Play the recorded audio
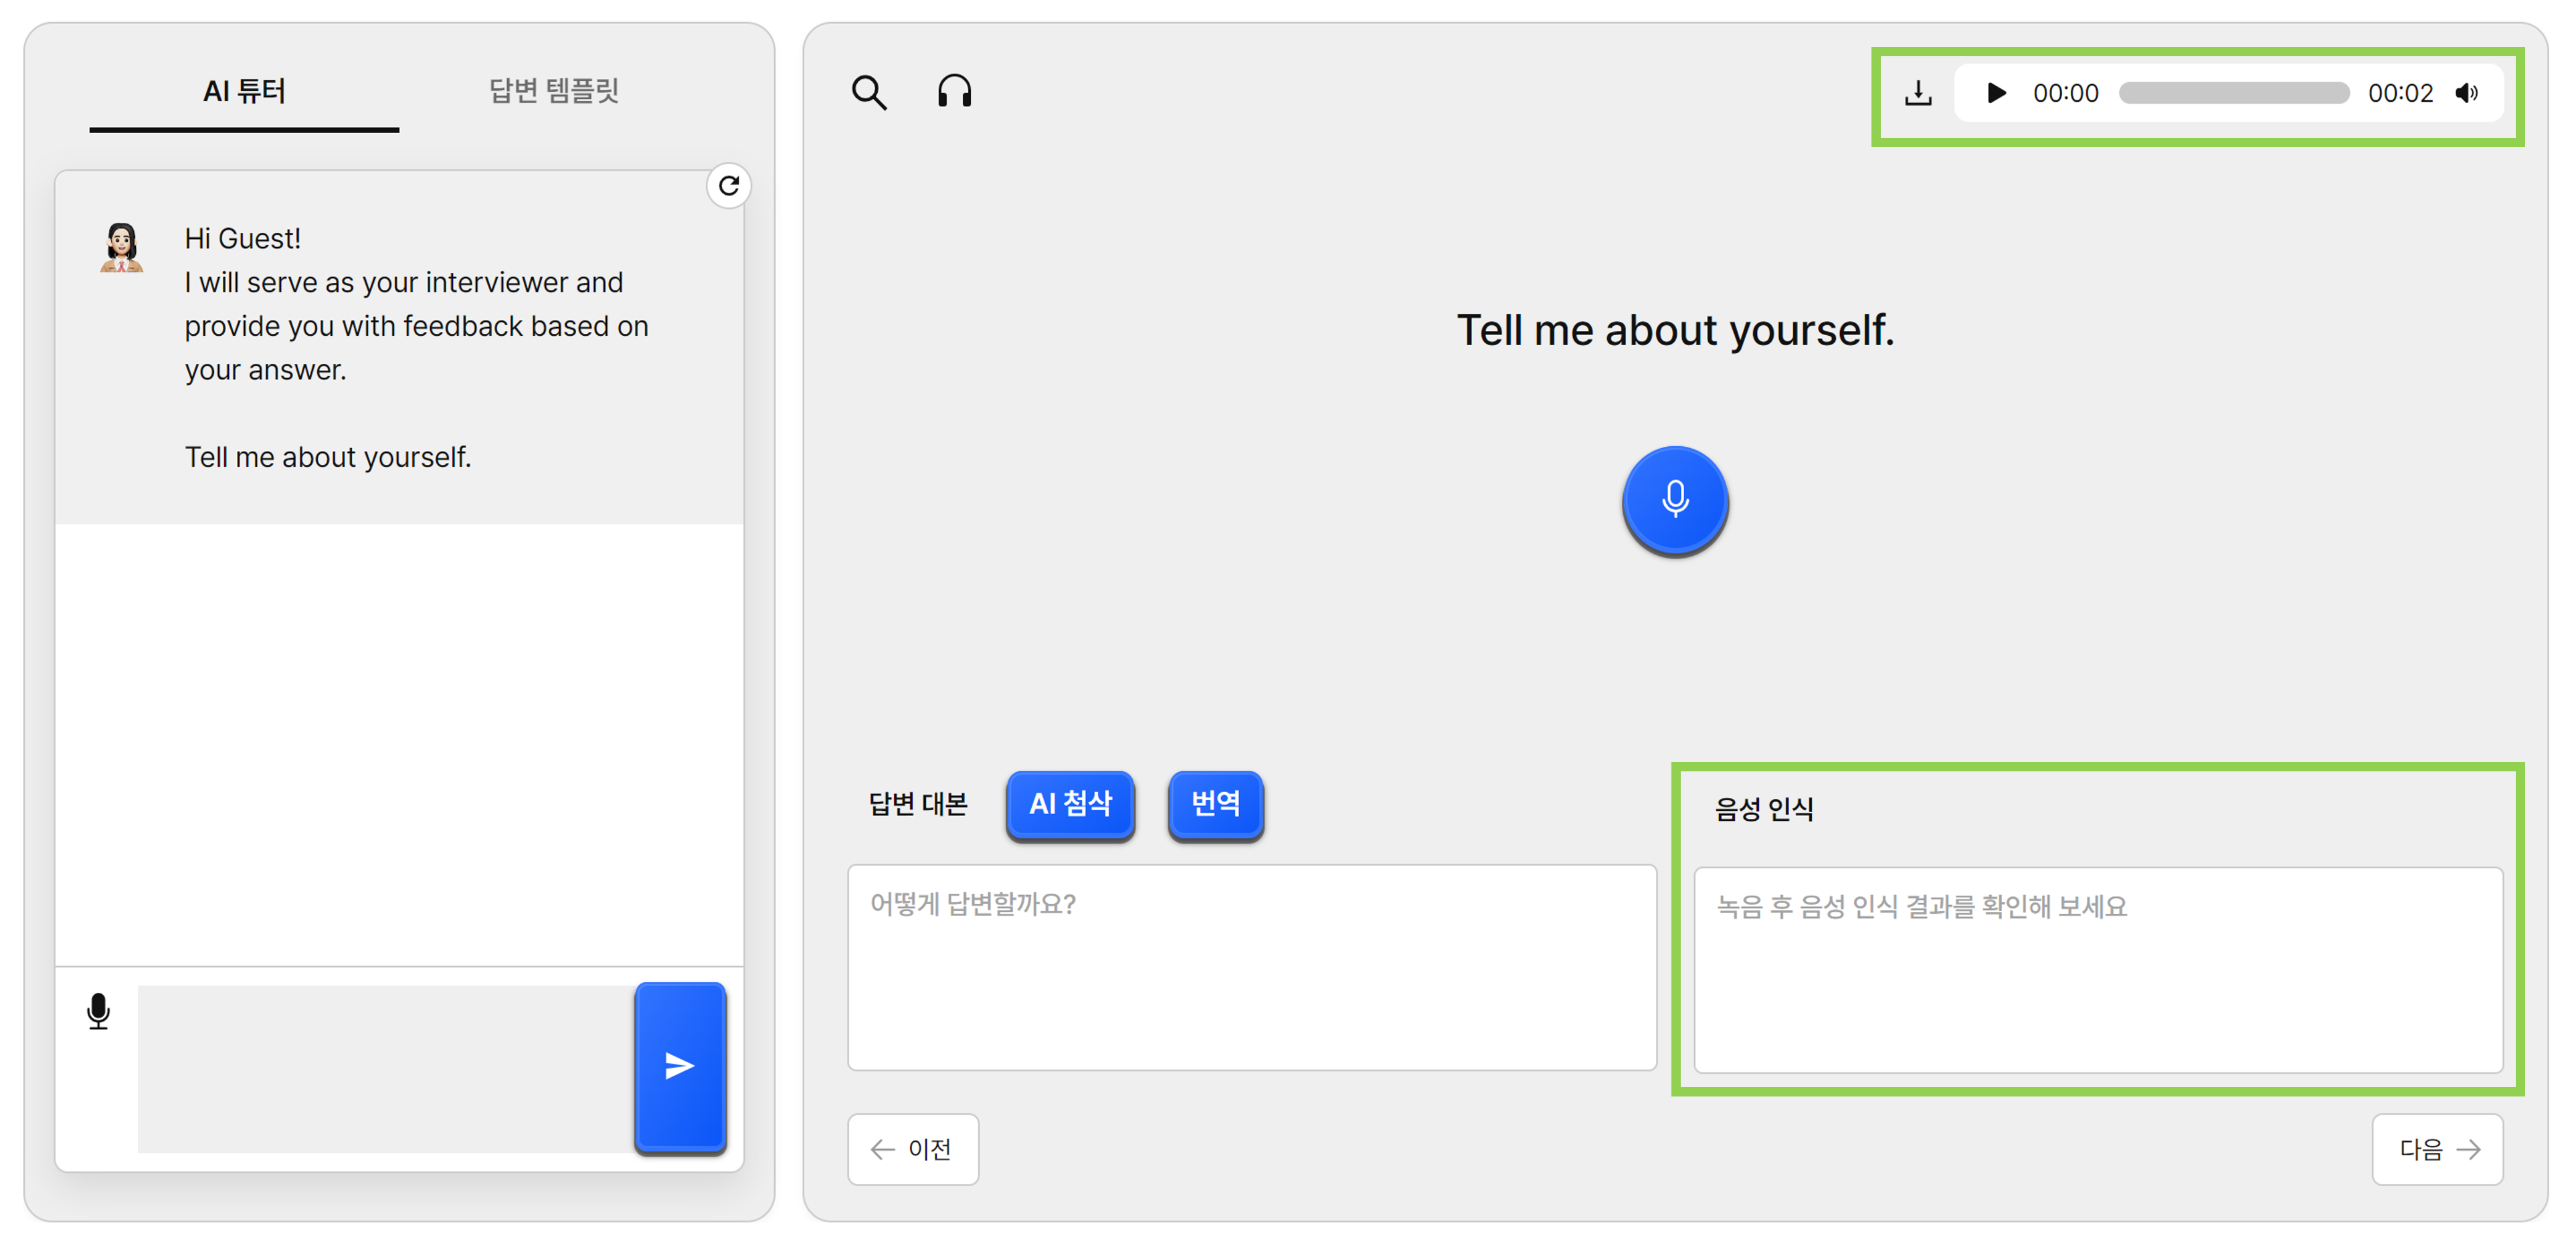This screenshot has height=1247, width=2576. (1996, 93)
